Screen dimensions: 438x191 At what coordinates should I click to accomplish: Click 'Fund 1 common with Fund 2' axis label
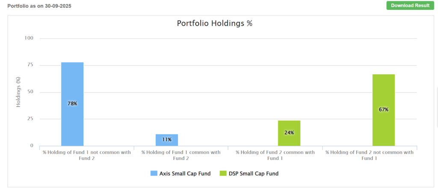(x=181, y=155)
